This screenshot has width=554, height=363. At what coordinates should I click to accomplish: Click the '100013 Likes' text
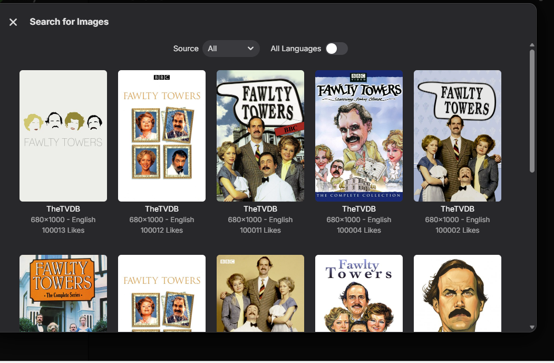click(63, 231)
